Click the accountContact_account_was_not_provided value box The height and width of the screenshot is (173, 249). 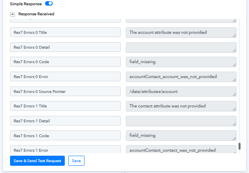(x=181, y=77)
